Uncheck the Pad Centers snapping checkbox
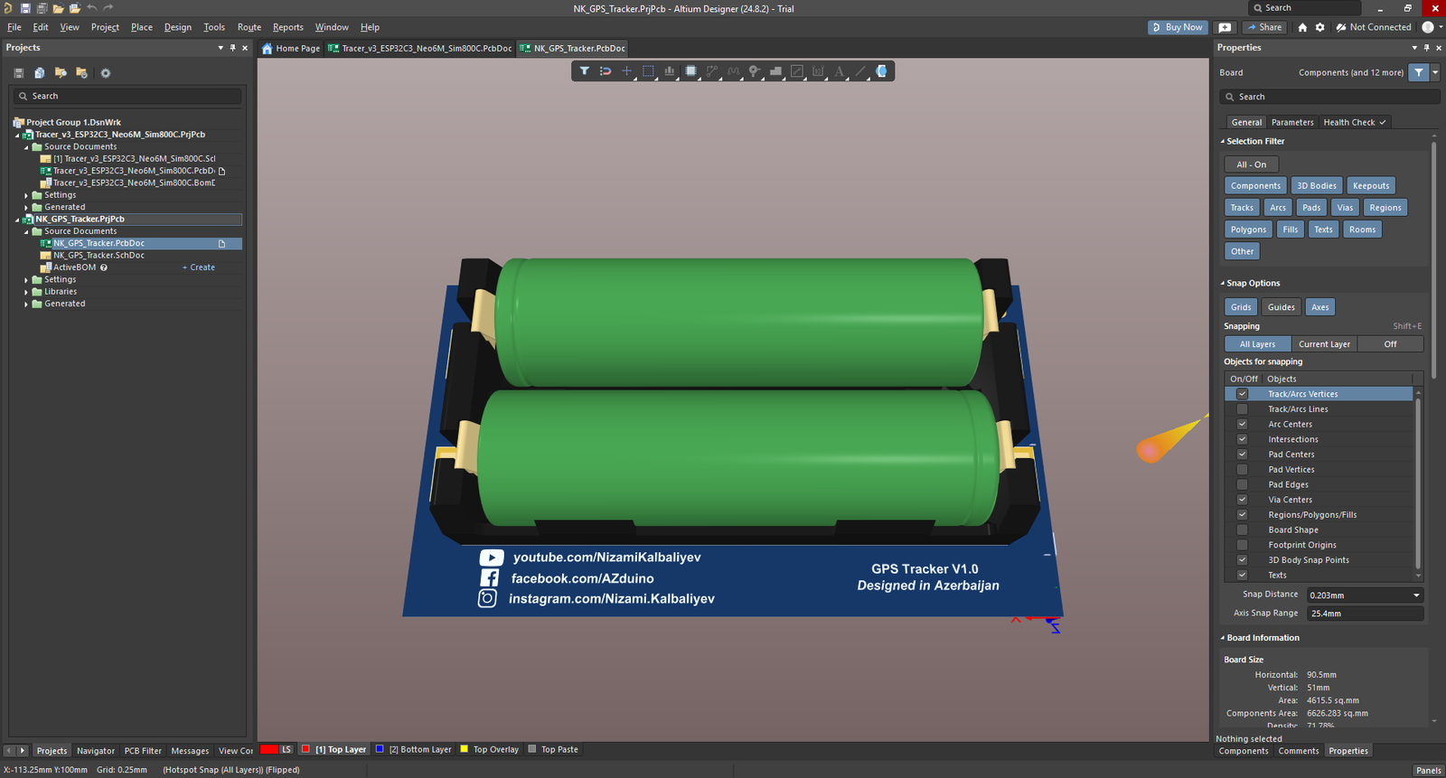Screen dimensions: 1446x778 [x=1242, y=455]
